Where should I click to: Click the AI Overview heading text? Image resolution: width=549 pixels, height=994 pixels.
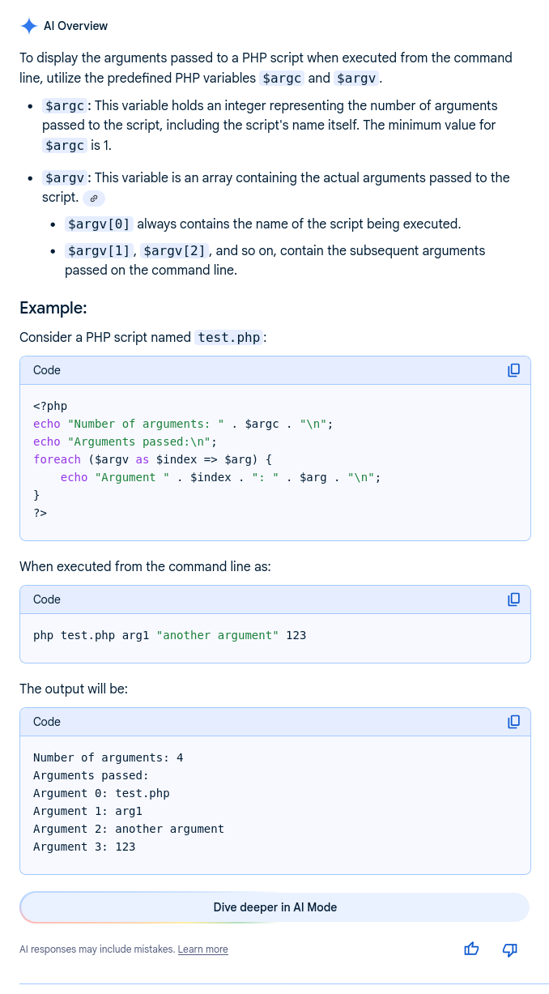(75, 26)
